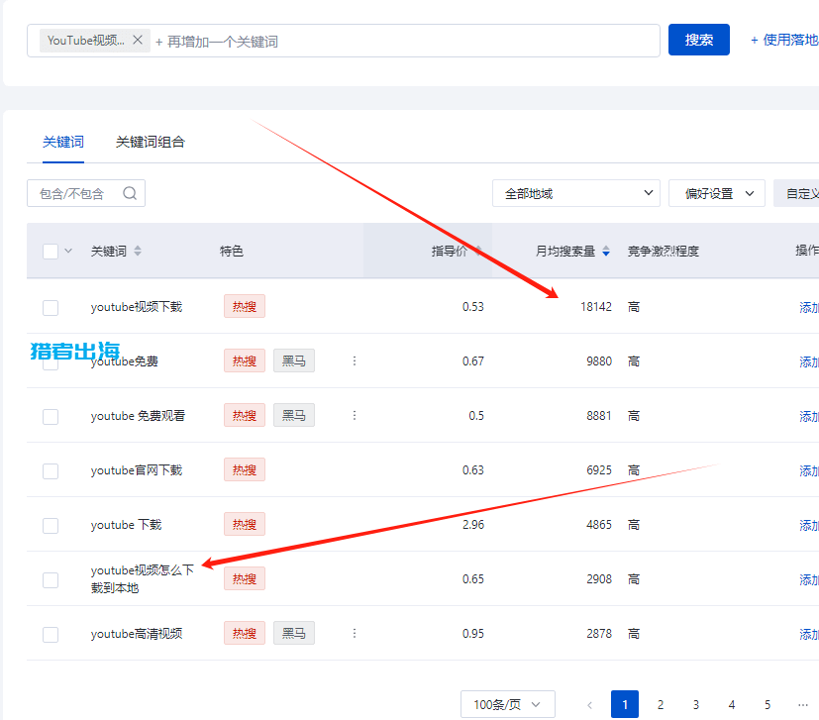Go to page 4
This screenshot has height=720, width=819.
(732, 705)
